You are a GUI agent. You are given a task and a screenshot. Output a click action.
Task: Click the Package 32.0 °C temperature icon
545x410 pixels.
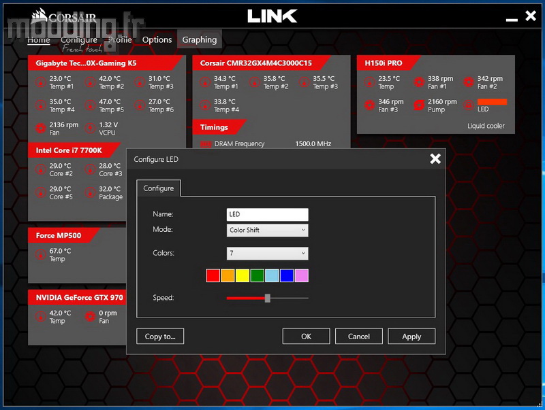tap(91, 192)
